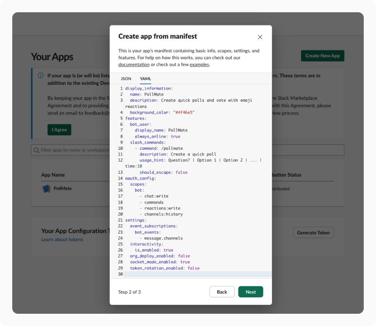The width and height of the screenshot is (376, 326).
Task: Click the I Agree button
Action: (x=59, y=130)
